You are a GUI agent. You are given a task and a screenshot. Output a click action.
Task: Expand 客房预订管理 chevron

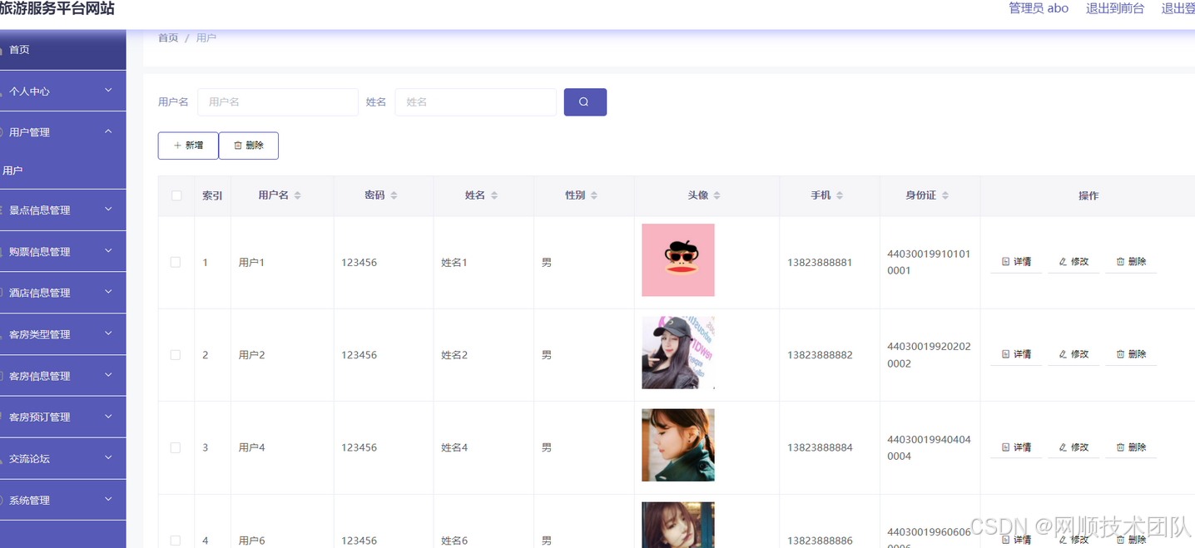(x=108, y=416)
